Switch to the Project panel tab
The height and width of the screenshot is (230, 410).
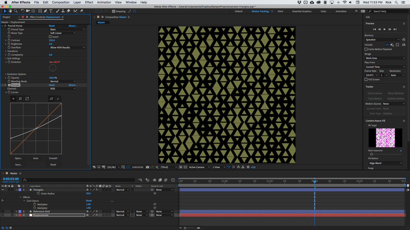click(x=7, y=17)
